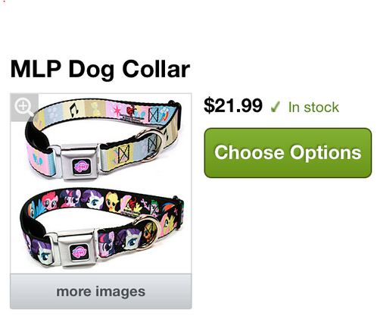
Task: Click the pink balloon panel on pastel collar
Action: click(40, 160)
